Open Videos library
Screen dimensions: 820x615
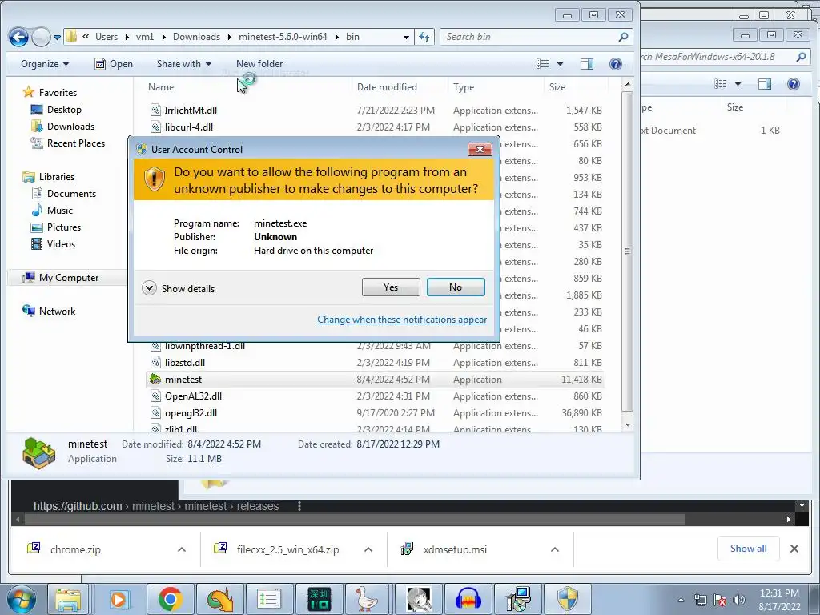tap(61, 243)
